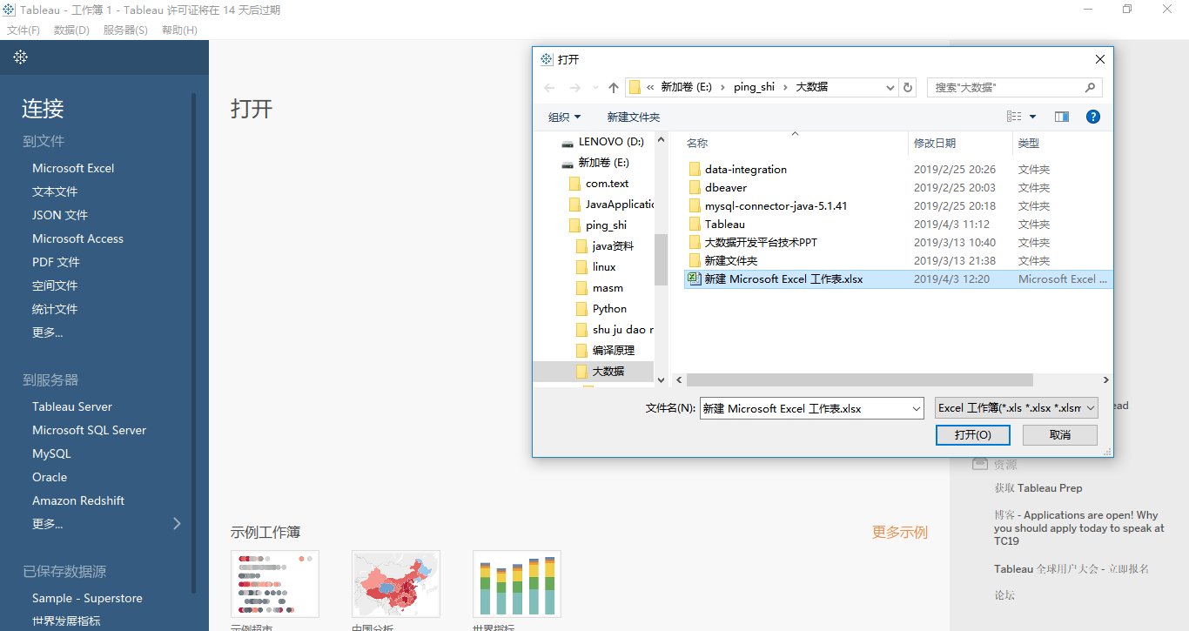The image size is (1189, 631).
Task: Click 新建文件夹 toolbar button
Action: pyautogui.click(x=634, y=117)
